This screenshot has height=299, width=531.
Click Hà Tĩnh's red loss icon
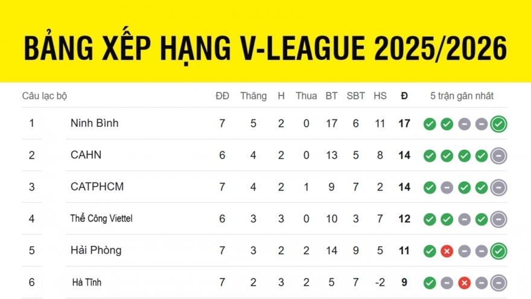point(464,282)
